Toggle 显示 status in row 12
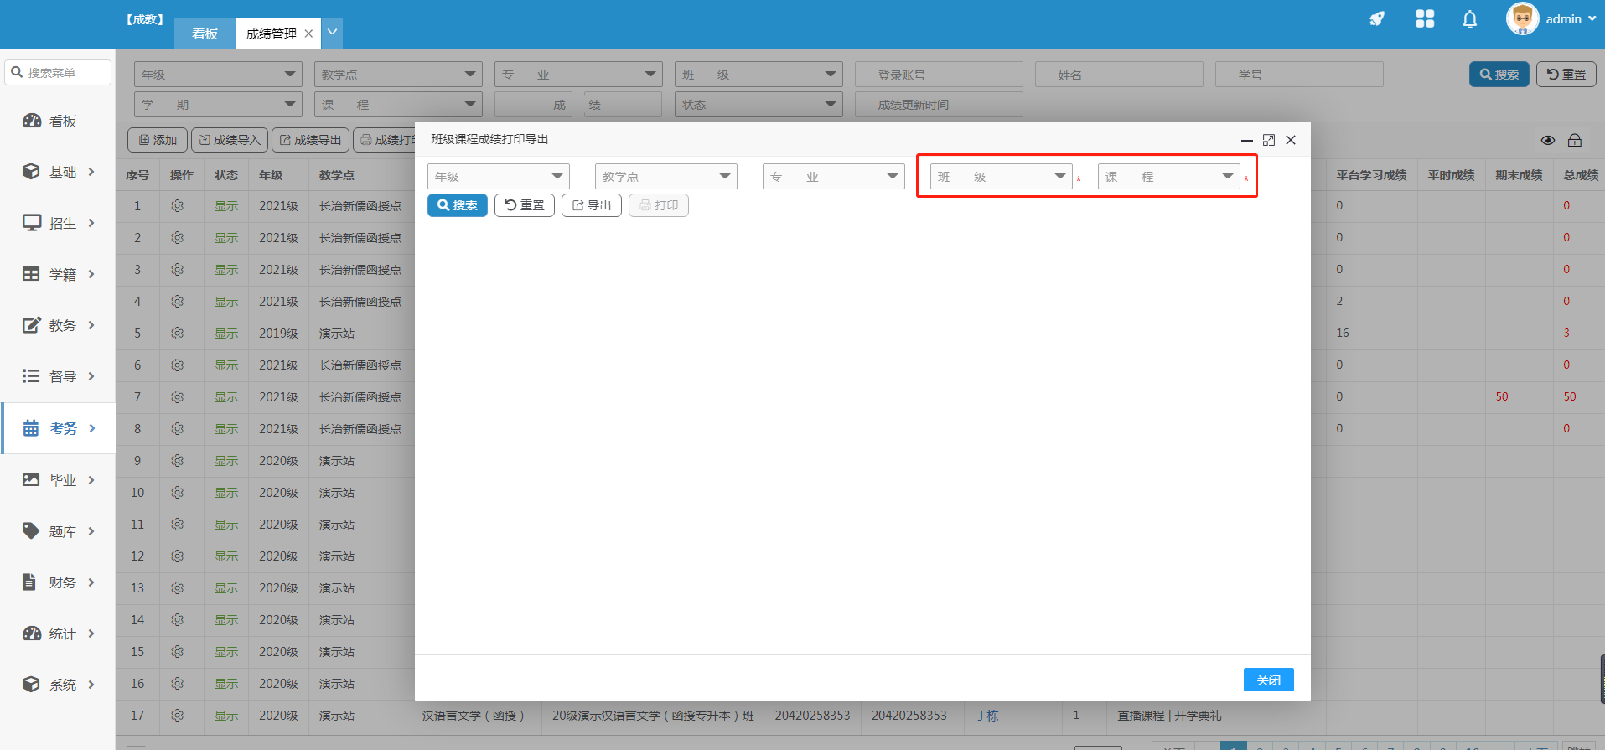 225,556
